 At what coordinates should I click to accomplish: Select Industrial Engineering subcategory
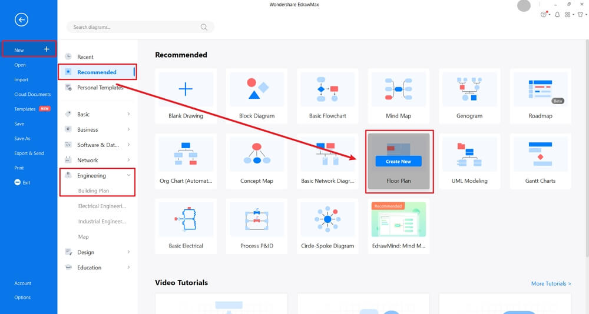coord(102,221)
